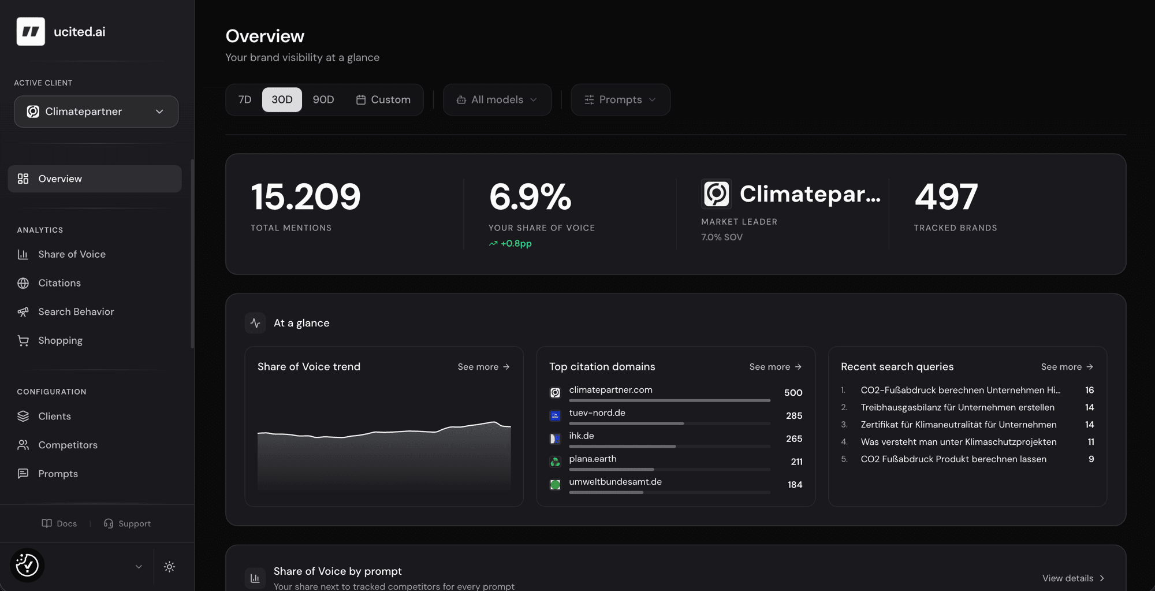The height and width of the screenshot is (591, 1155).
Task: Open the Shopping analytics page
Action: coord(95,341)
